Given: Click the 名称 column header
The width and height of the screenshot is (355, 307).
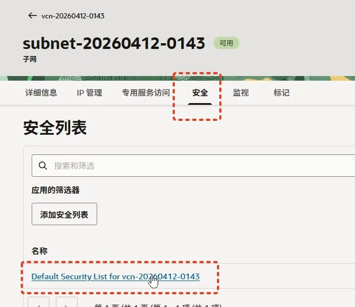Looking at the screenshot, I should tap(40, 251).
